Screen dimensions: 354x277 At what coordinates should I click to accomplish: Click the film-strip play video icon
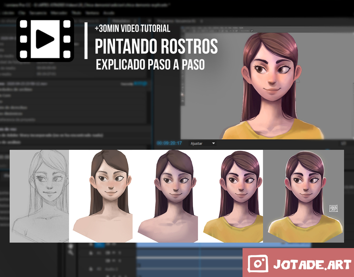pos(45,39)
